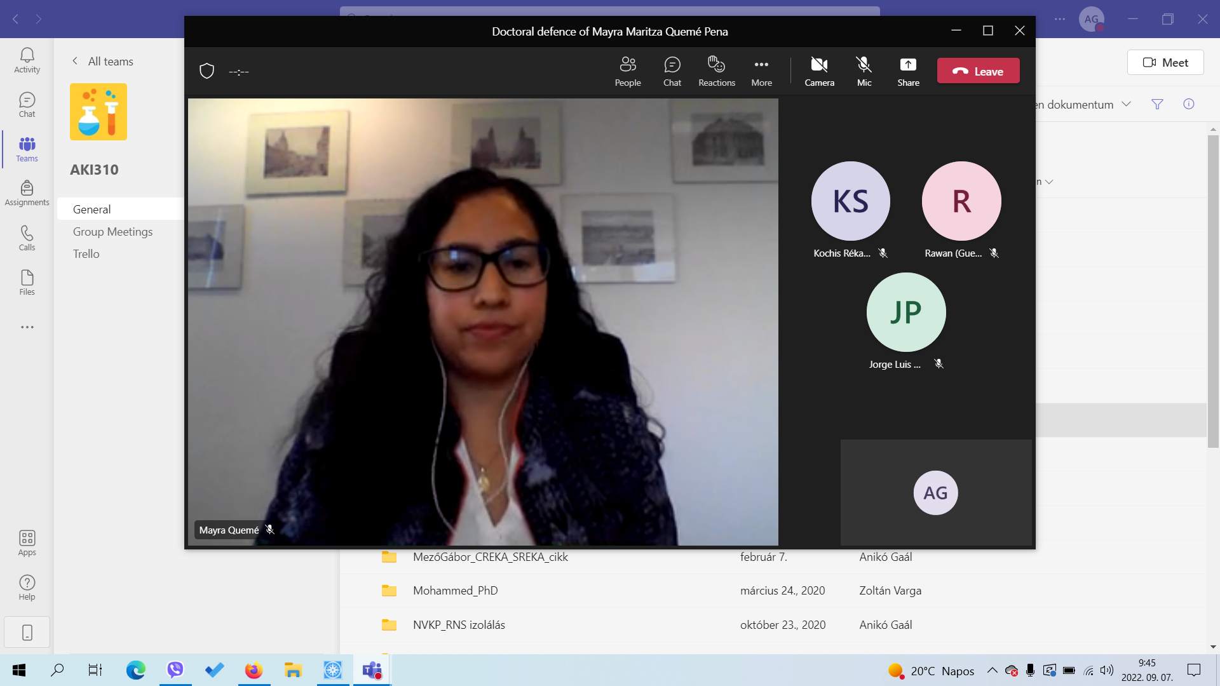1220x686 pixels.
Task: Open the filter funnel icon
Action: [1157, 104]
